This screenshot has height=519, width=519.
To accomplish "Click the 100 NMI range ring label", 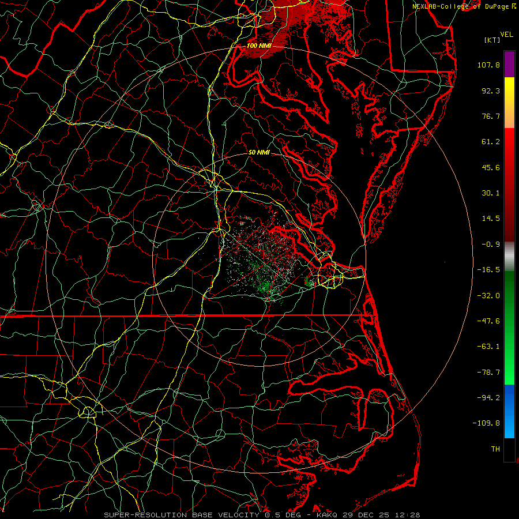I will click(259, 46).
